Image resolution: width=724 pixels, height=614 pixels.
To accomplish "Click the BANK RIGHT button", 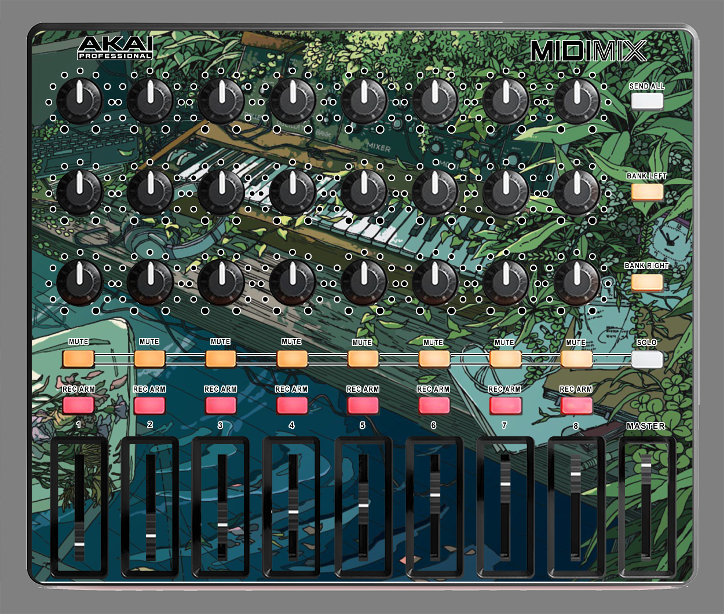I will (x=647, y=282).
